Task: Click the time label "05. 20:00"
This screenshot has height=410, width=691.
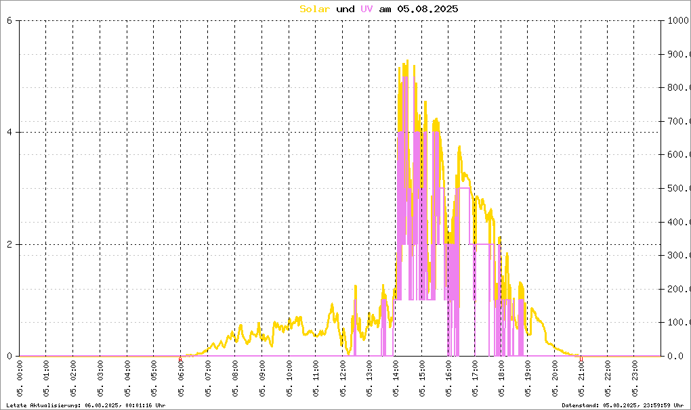Action: 554,379
